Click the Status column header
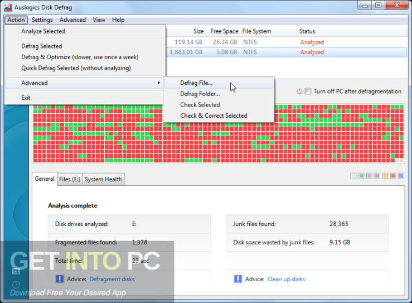This screenshot has width=412, height=303. pyautogui.click(x=307, y=31)
